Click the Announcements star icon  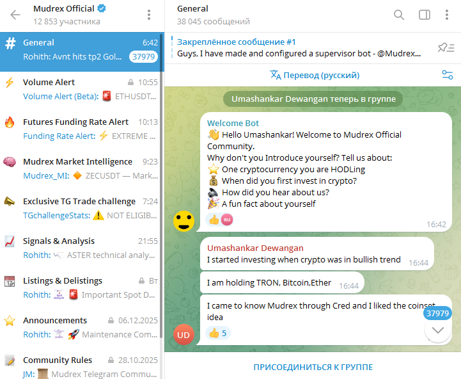pos(10,320)
